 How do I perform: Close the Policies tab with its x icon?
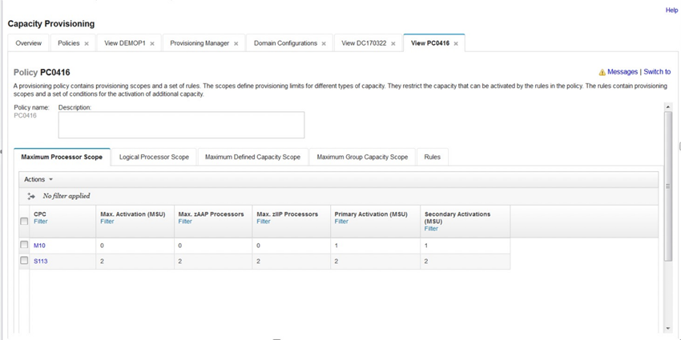click(87, 44)
